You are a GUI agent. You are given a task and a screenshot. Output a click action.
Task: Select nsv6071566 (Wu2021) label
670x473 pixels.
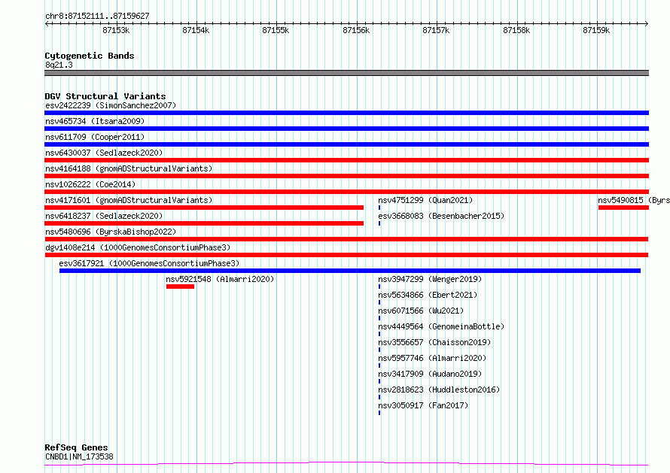[421, 311]
